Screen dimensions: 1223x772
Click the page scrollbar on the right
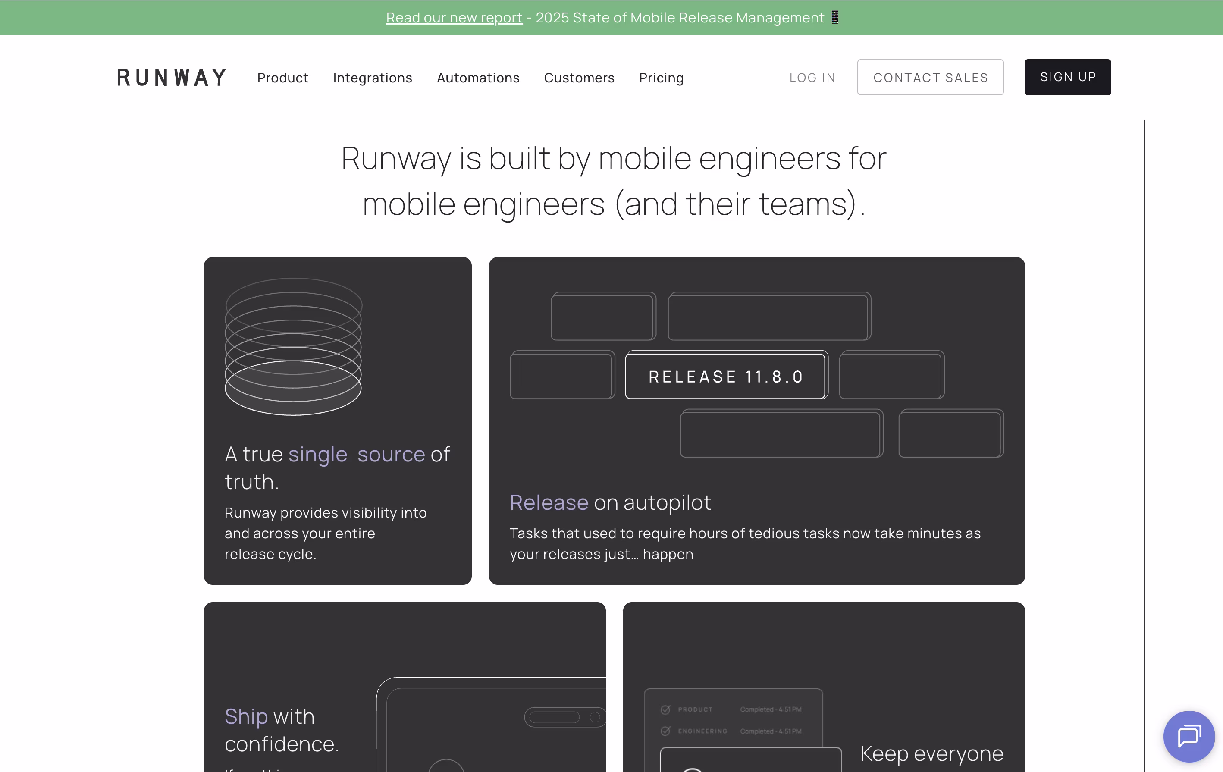pos(1144,446)
